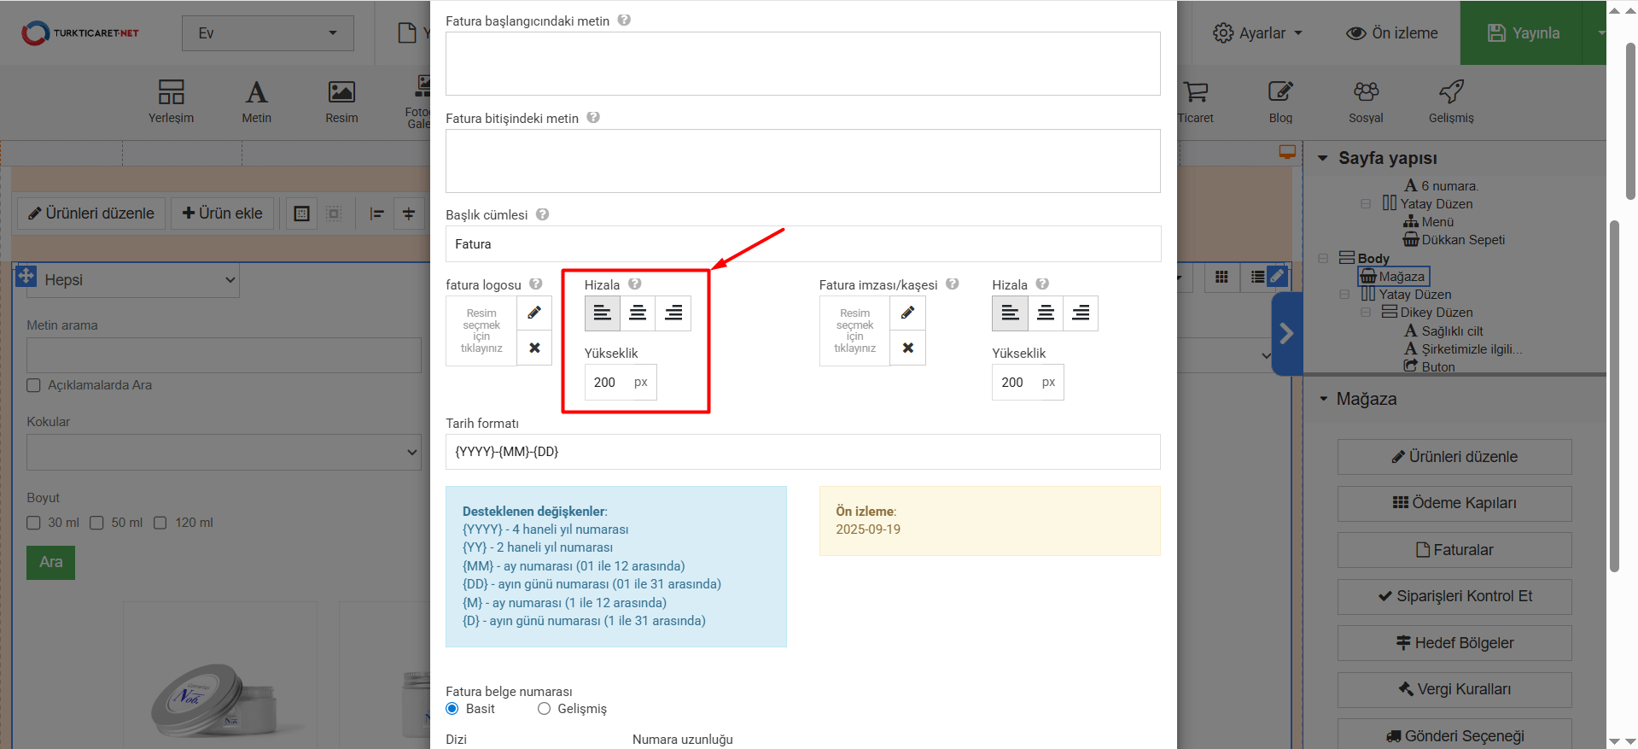The image size is (1638, 749).
Task: Remove invoice logo with the X icon
Action: pos(534,348)
